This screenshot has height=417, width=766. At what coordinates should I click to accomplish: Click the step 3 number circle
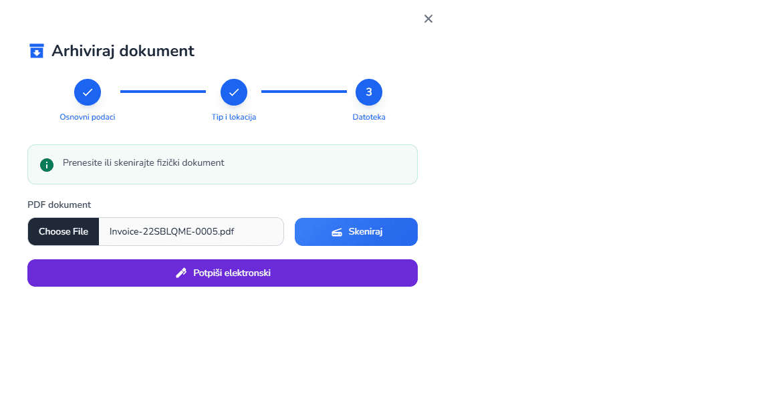pyautogui.click(x=369, y=92)
